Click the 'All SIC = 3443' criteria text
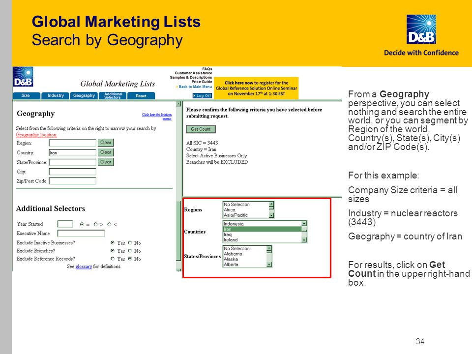Screen dimensions: 472x354 (202, 143)
